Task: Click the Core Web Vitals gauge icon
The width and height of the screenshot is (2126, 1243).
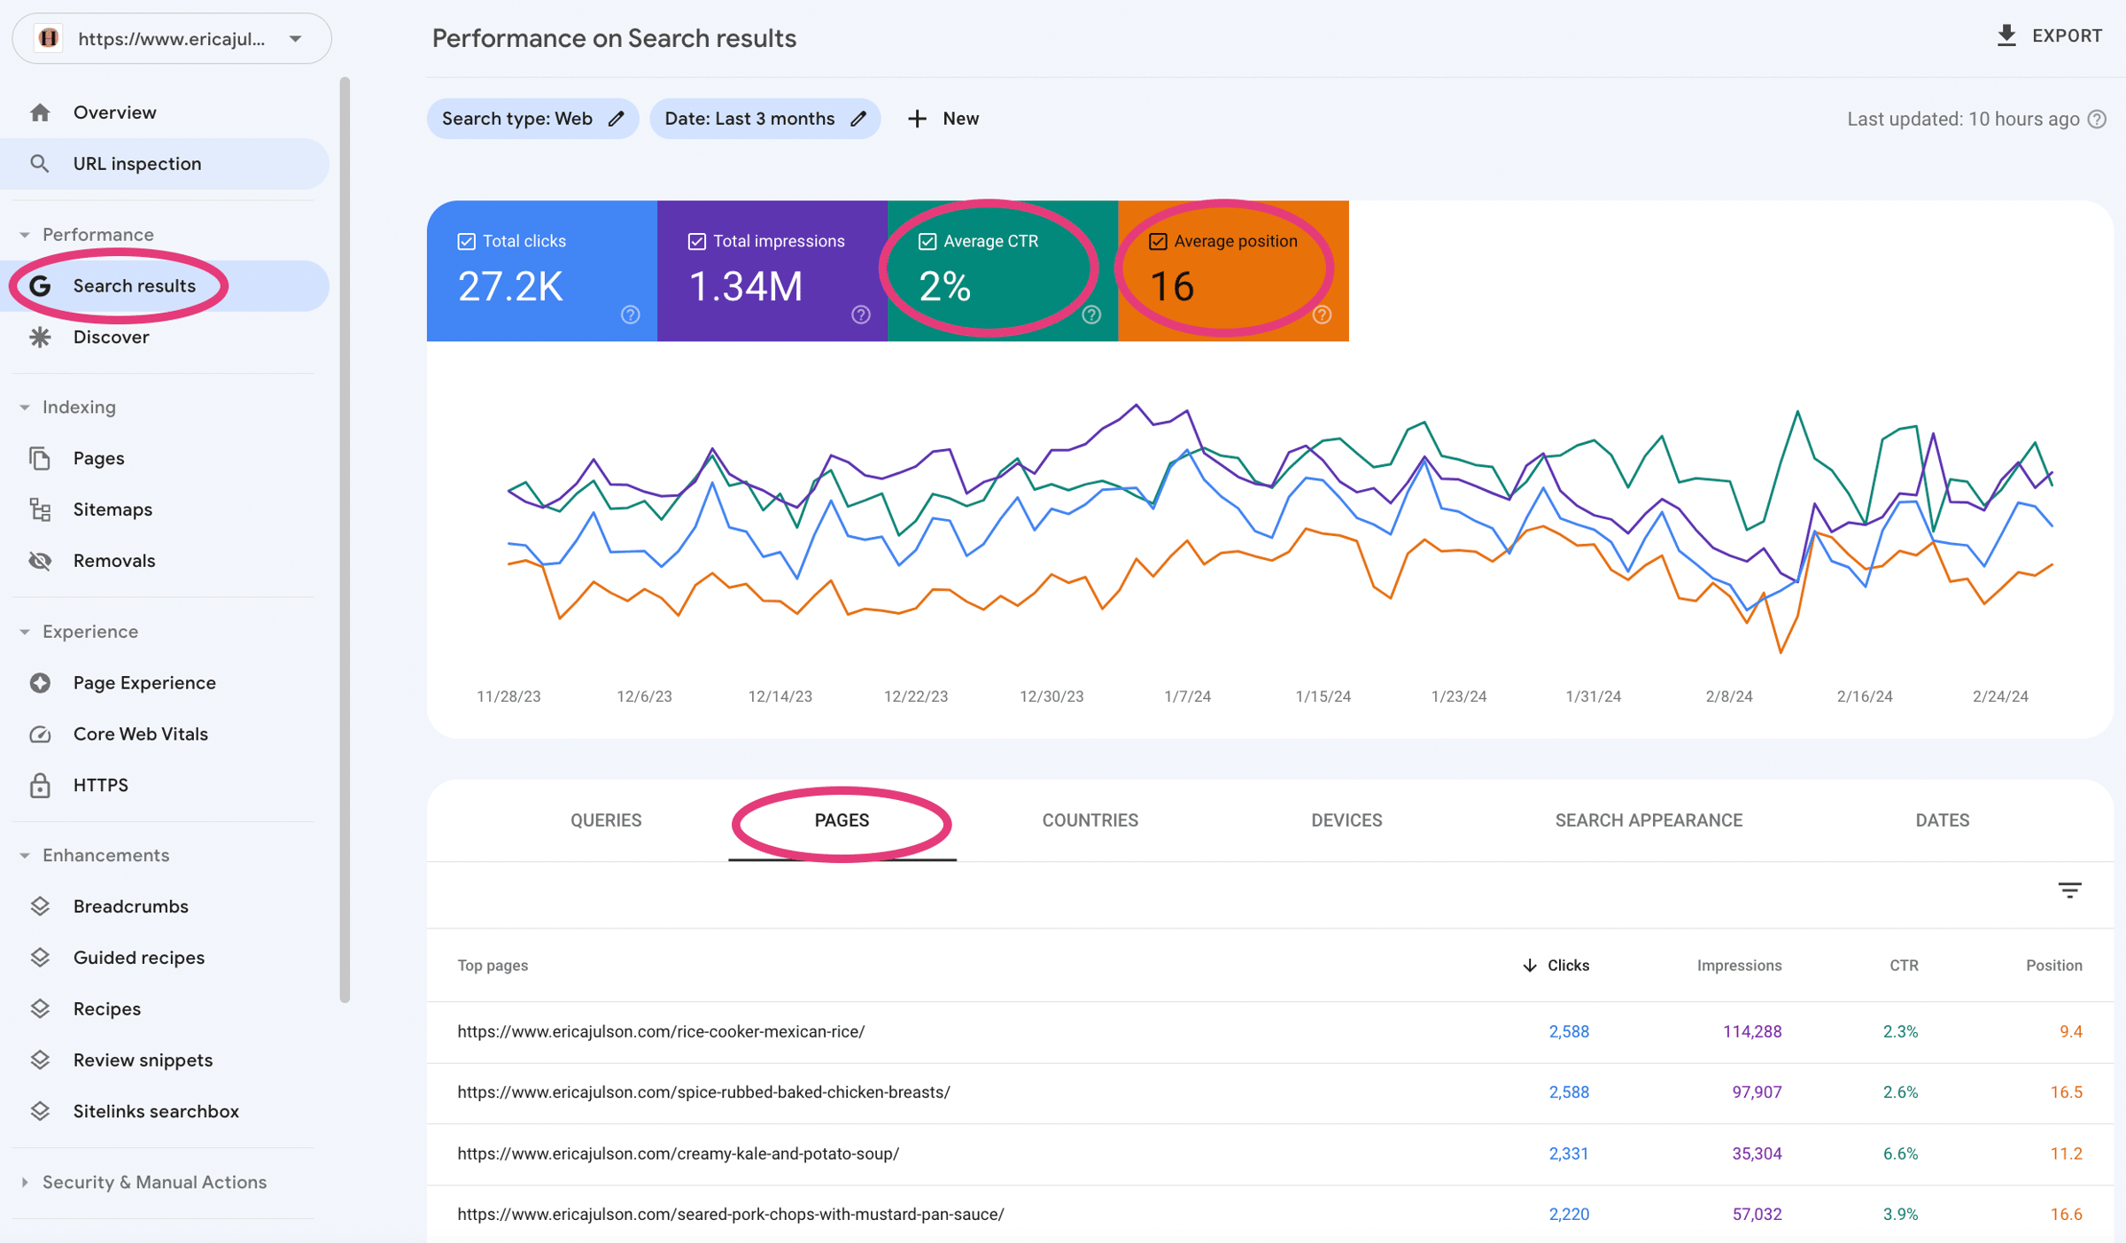Action: (40, 734)
